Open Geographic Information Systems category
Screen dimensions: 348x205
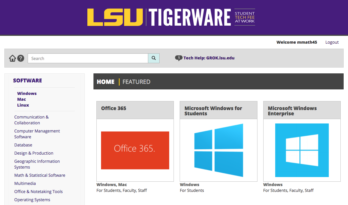[37, 164]
